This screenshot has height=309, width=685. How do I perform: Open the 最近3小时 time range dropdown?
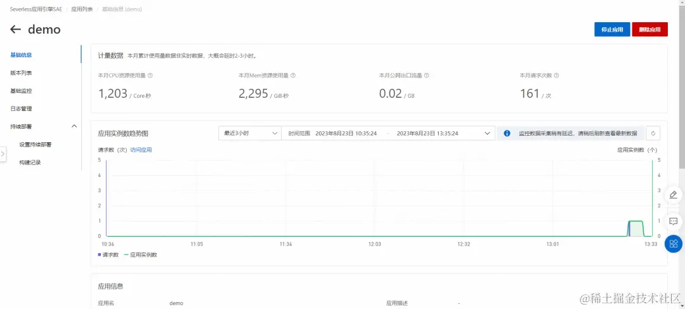click(x=250, y=133)
